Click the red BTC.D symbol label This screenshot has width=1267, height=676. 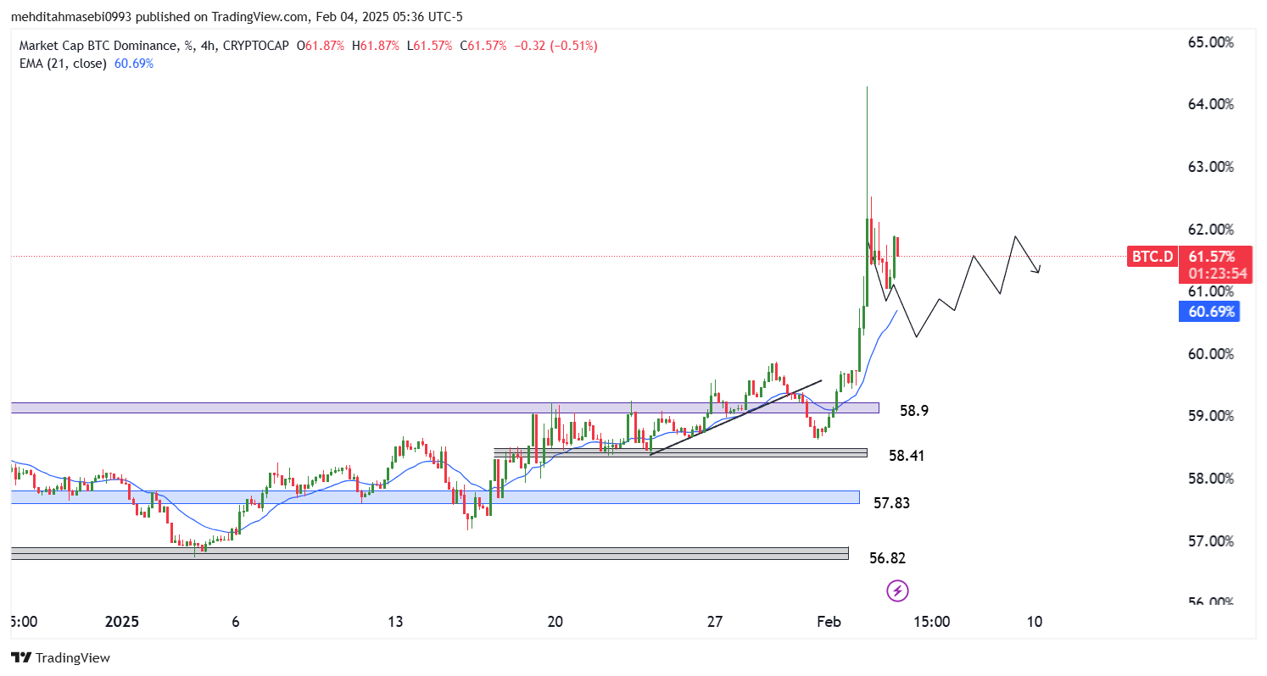[1153, 257]
